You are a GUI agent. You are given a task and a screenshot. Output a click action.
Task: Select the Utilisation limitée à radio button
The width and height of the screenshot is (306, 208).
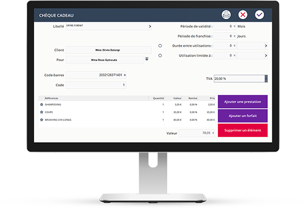[x=160, y=55]
